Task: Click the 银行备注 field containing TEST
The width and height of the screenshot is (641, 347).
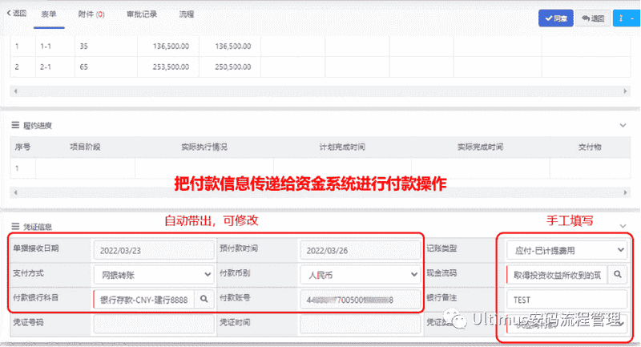Action: tap(566, 300)
